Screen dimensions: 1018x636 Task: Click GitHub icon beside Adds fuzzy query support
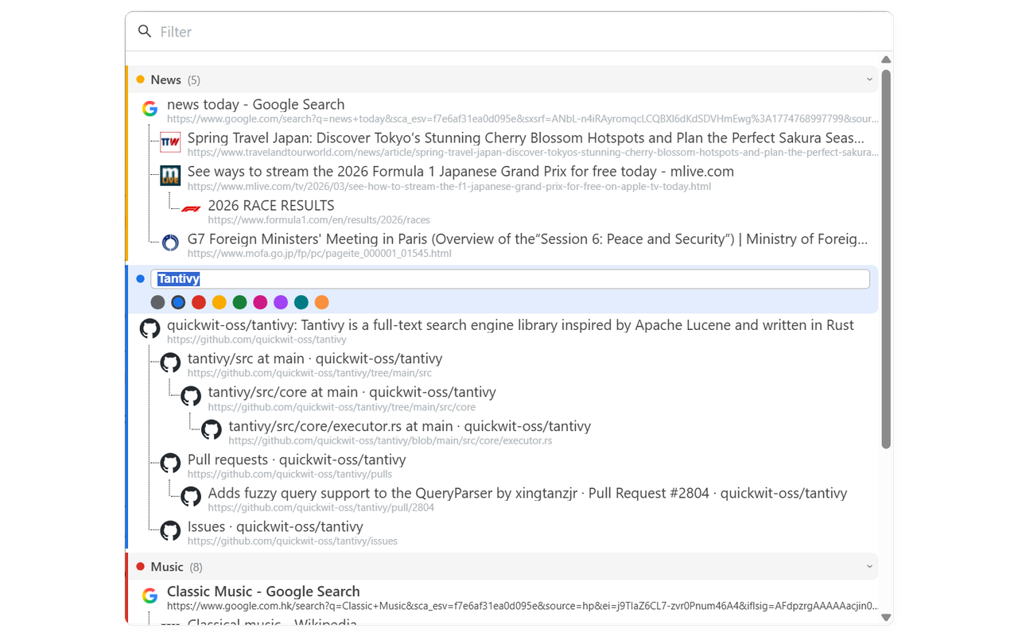coord(191,497)
